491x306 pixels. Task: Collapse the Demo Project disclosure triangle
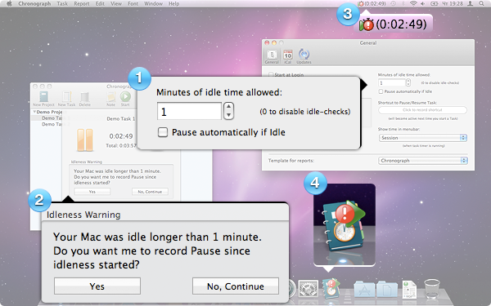click(34, 112)
